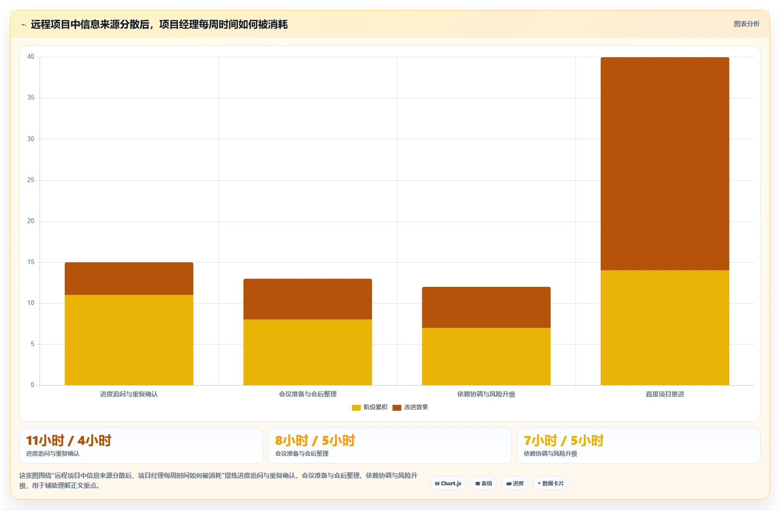The height and width of the screenshot is (510, 780).
Task: Click the yellow segment of 进度追问与重复确认 bar
Action: point(129,340)
